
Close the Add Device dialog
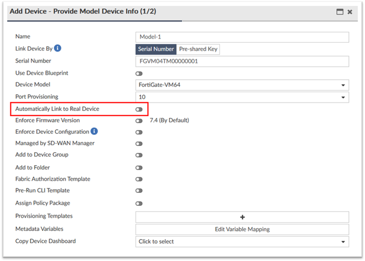pyautogui.click(x=350, y=11)
